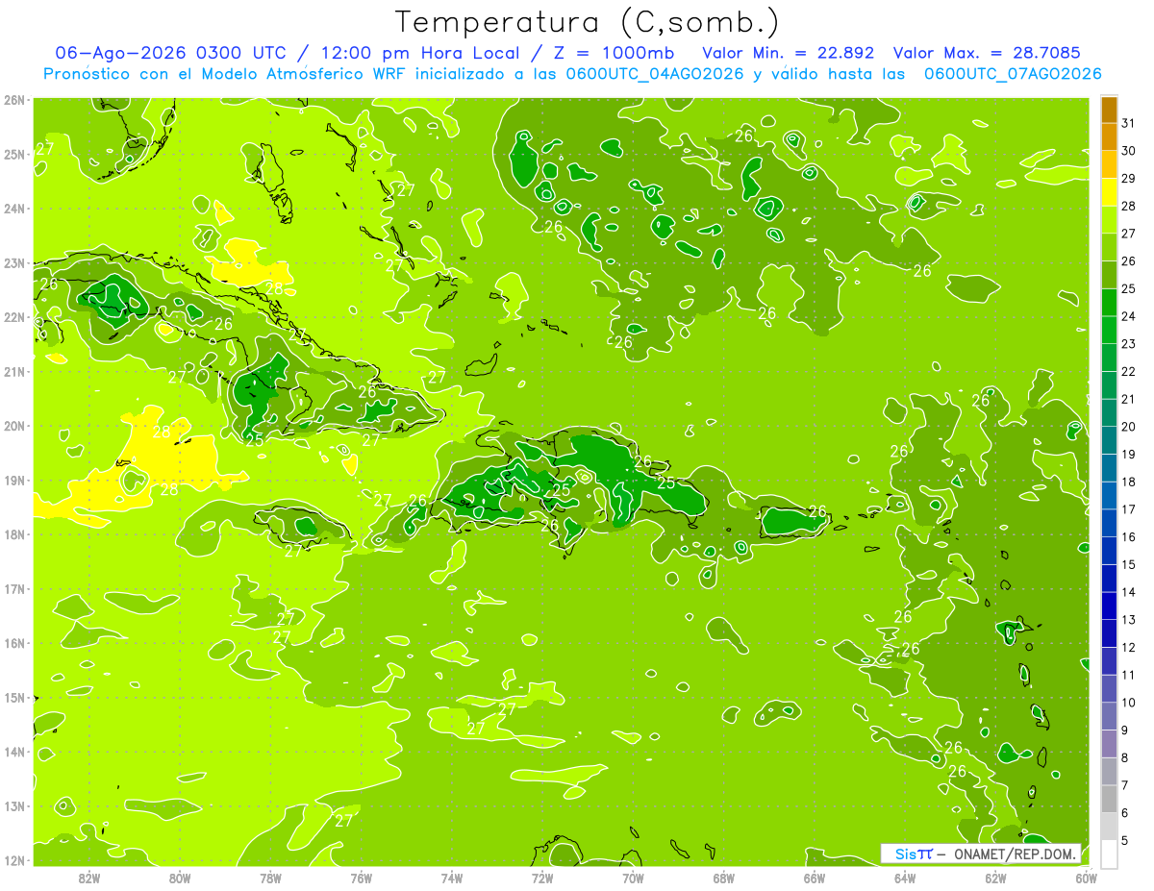
Task: Pick the blue legend swatch between 15 and 16
Action: point(1109,551)
